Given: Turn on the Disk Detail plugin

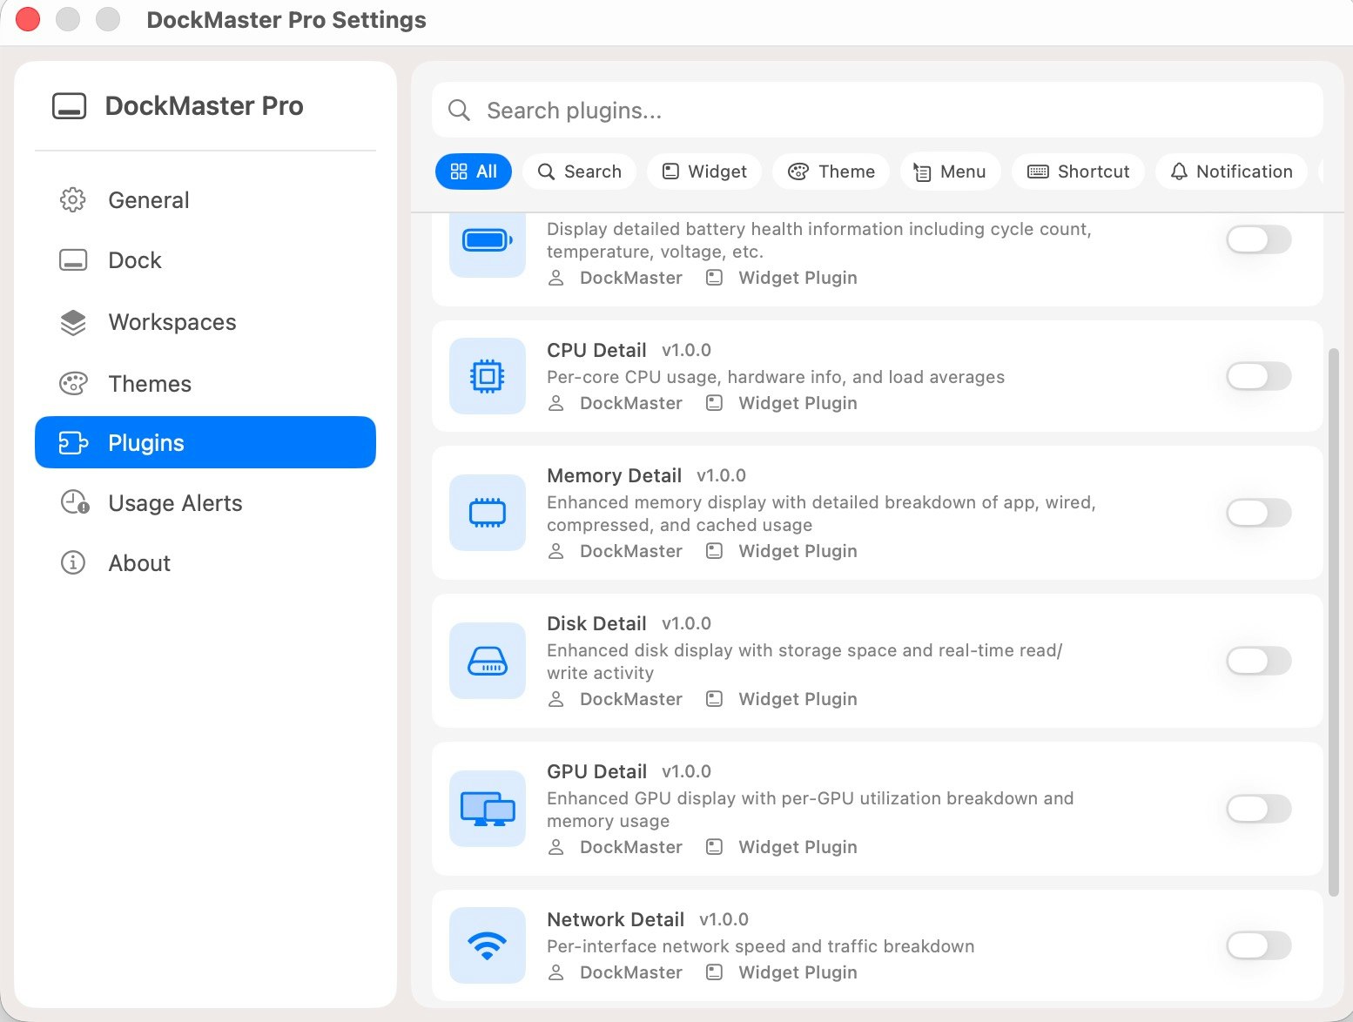Looking at the screenshot, I should pos(1258,661).
